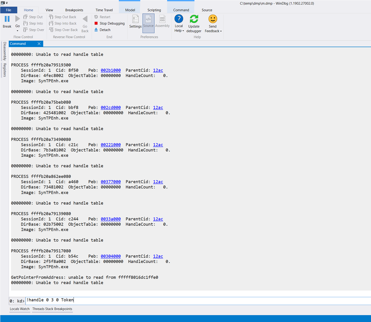Click ParentCid 12ac for Cid b54c
371x322 pixels.
click(158, 256)
